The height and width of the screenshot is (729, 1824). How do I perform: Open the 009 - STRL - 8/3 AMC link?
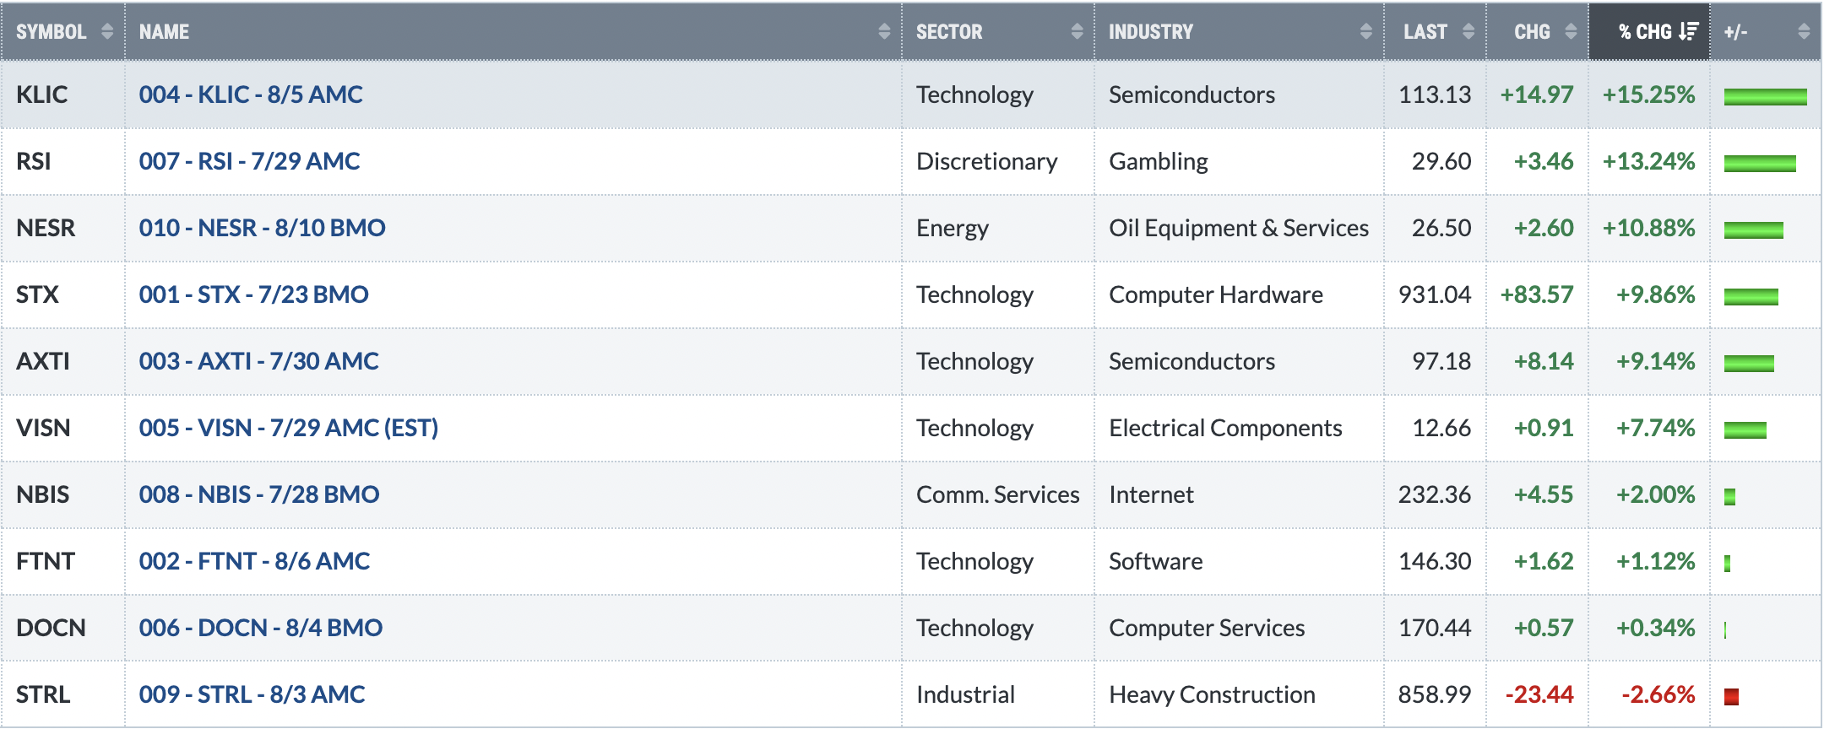pyautogui.click(x=252, y=694)
